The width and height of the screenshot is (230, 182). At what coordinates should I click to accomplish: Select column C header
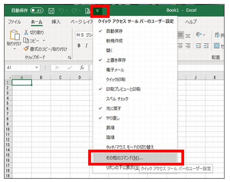pyautogui.click(x=60, y=78)
